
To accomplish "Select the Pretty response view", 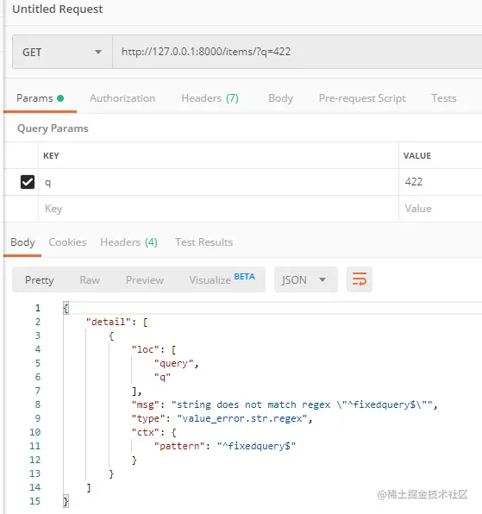I will [40, 280].
